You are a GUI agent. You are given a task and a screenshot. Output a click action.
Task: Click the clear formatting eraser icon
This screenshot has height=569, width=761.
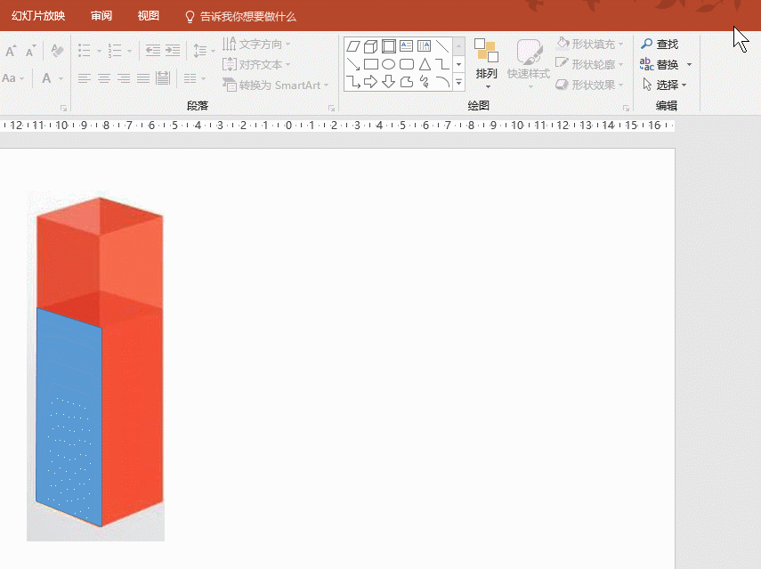pos(57,51)
